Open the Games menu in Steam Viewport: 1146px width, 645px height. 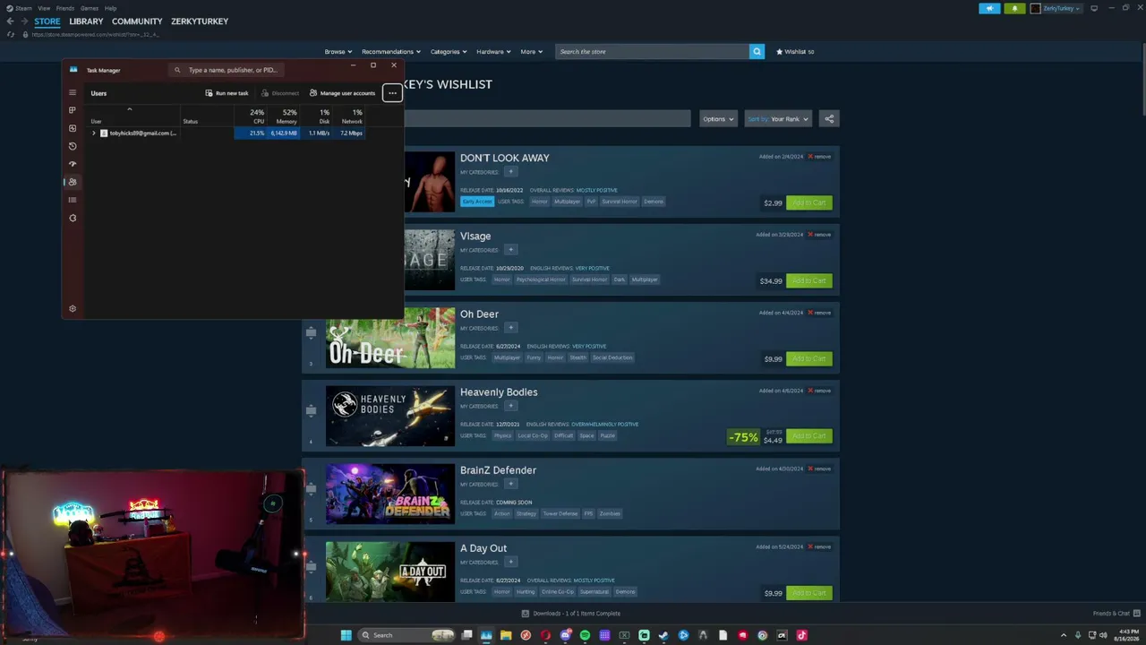[90, 8]
